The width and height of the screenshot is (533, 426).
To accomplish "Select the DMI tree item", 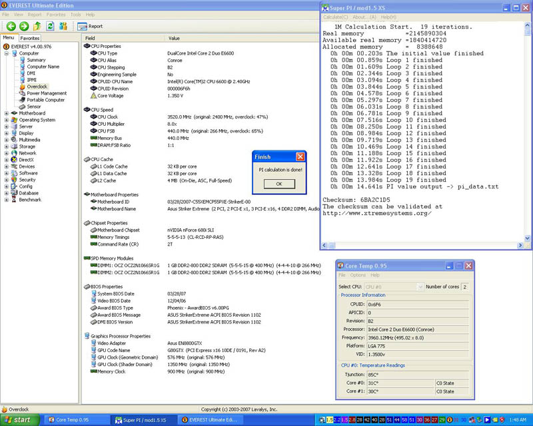I will 31,73.
